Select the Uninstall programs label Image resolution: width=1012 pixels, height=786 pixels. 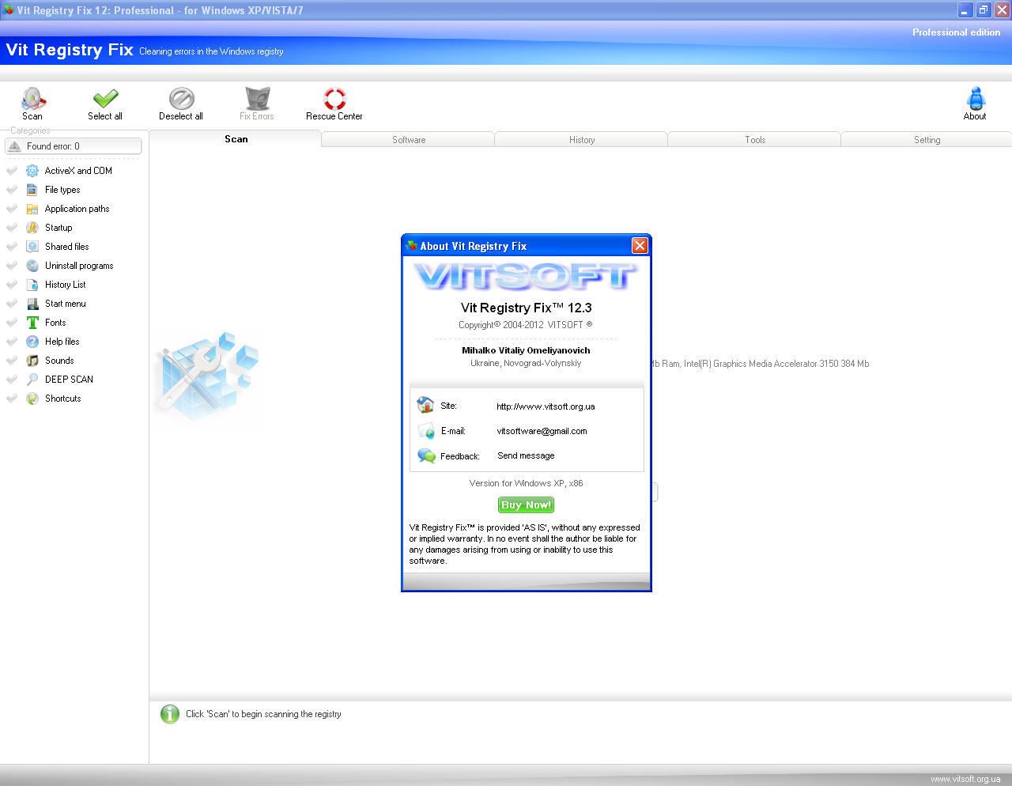tap(79, 266)
